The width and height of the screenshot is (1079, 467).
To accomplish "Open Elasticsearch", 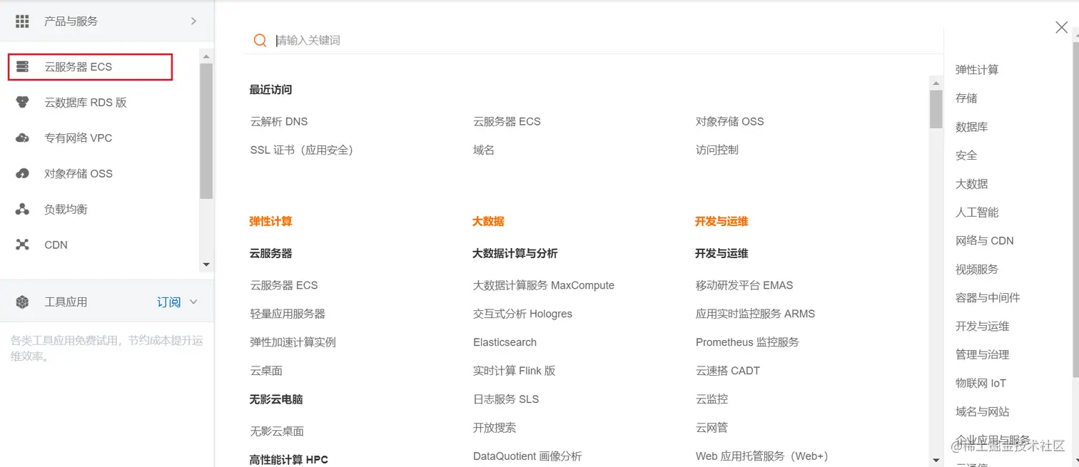I will (x=505, y=343).
